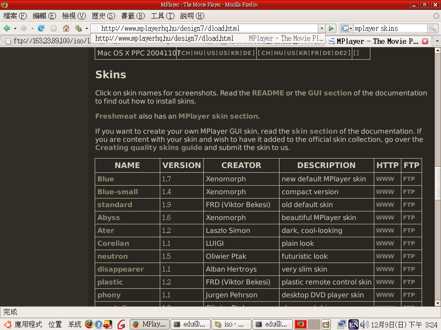Open the 位置 panel menu
Image resolution: width=441 pixels, height=330 pixels.
pyautogui.click(x=55, y=325)
